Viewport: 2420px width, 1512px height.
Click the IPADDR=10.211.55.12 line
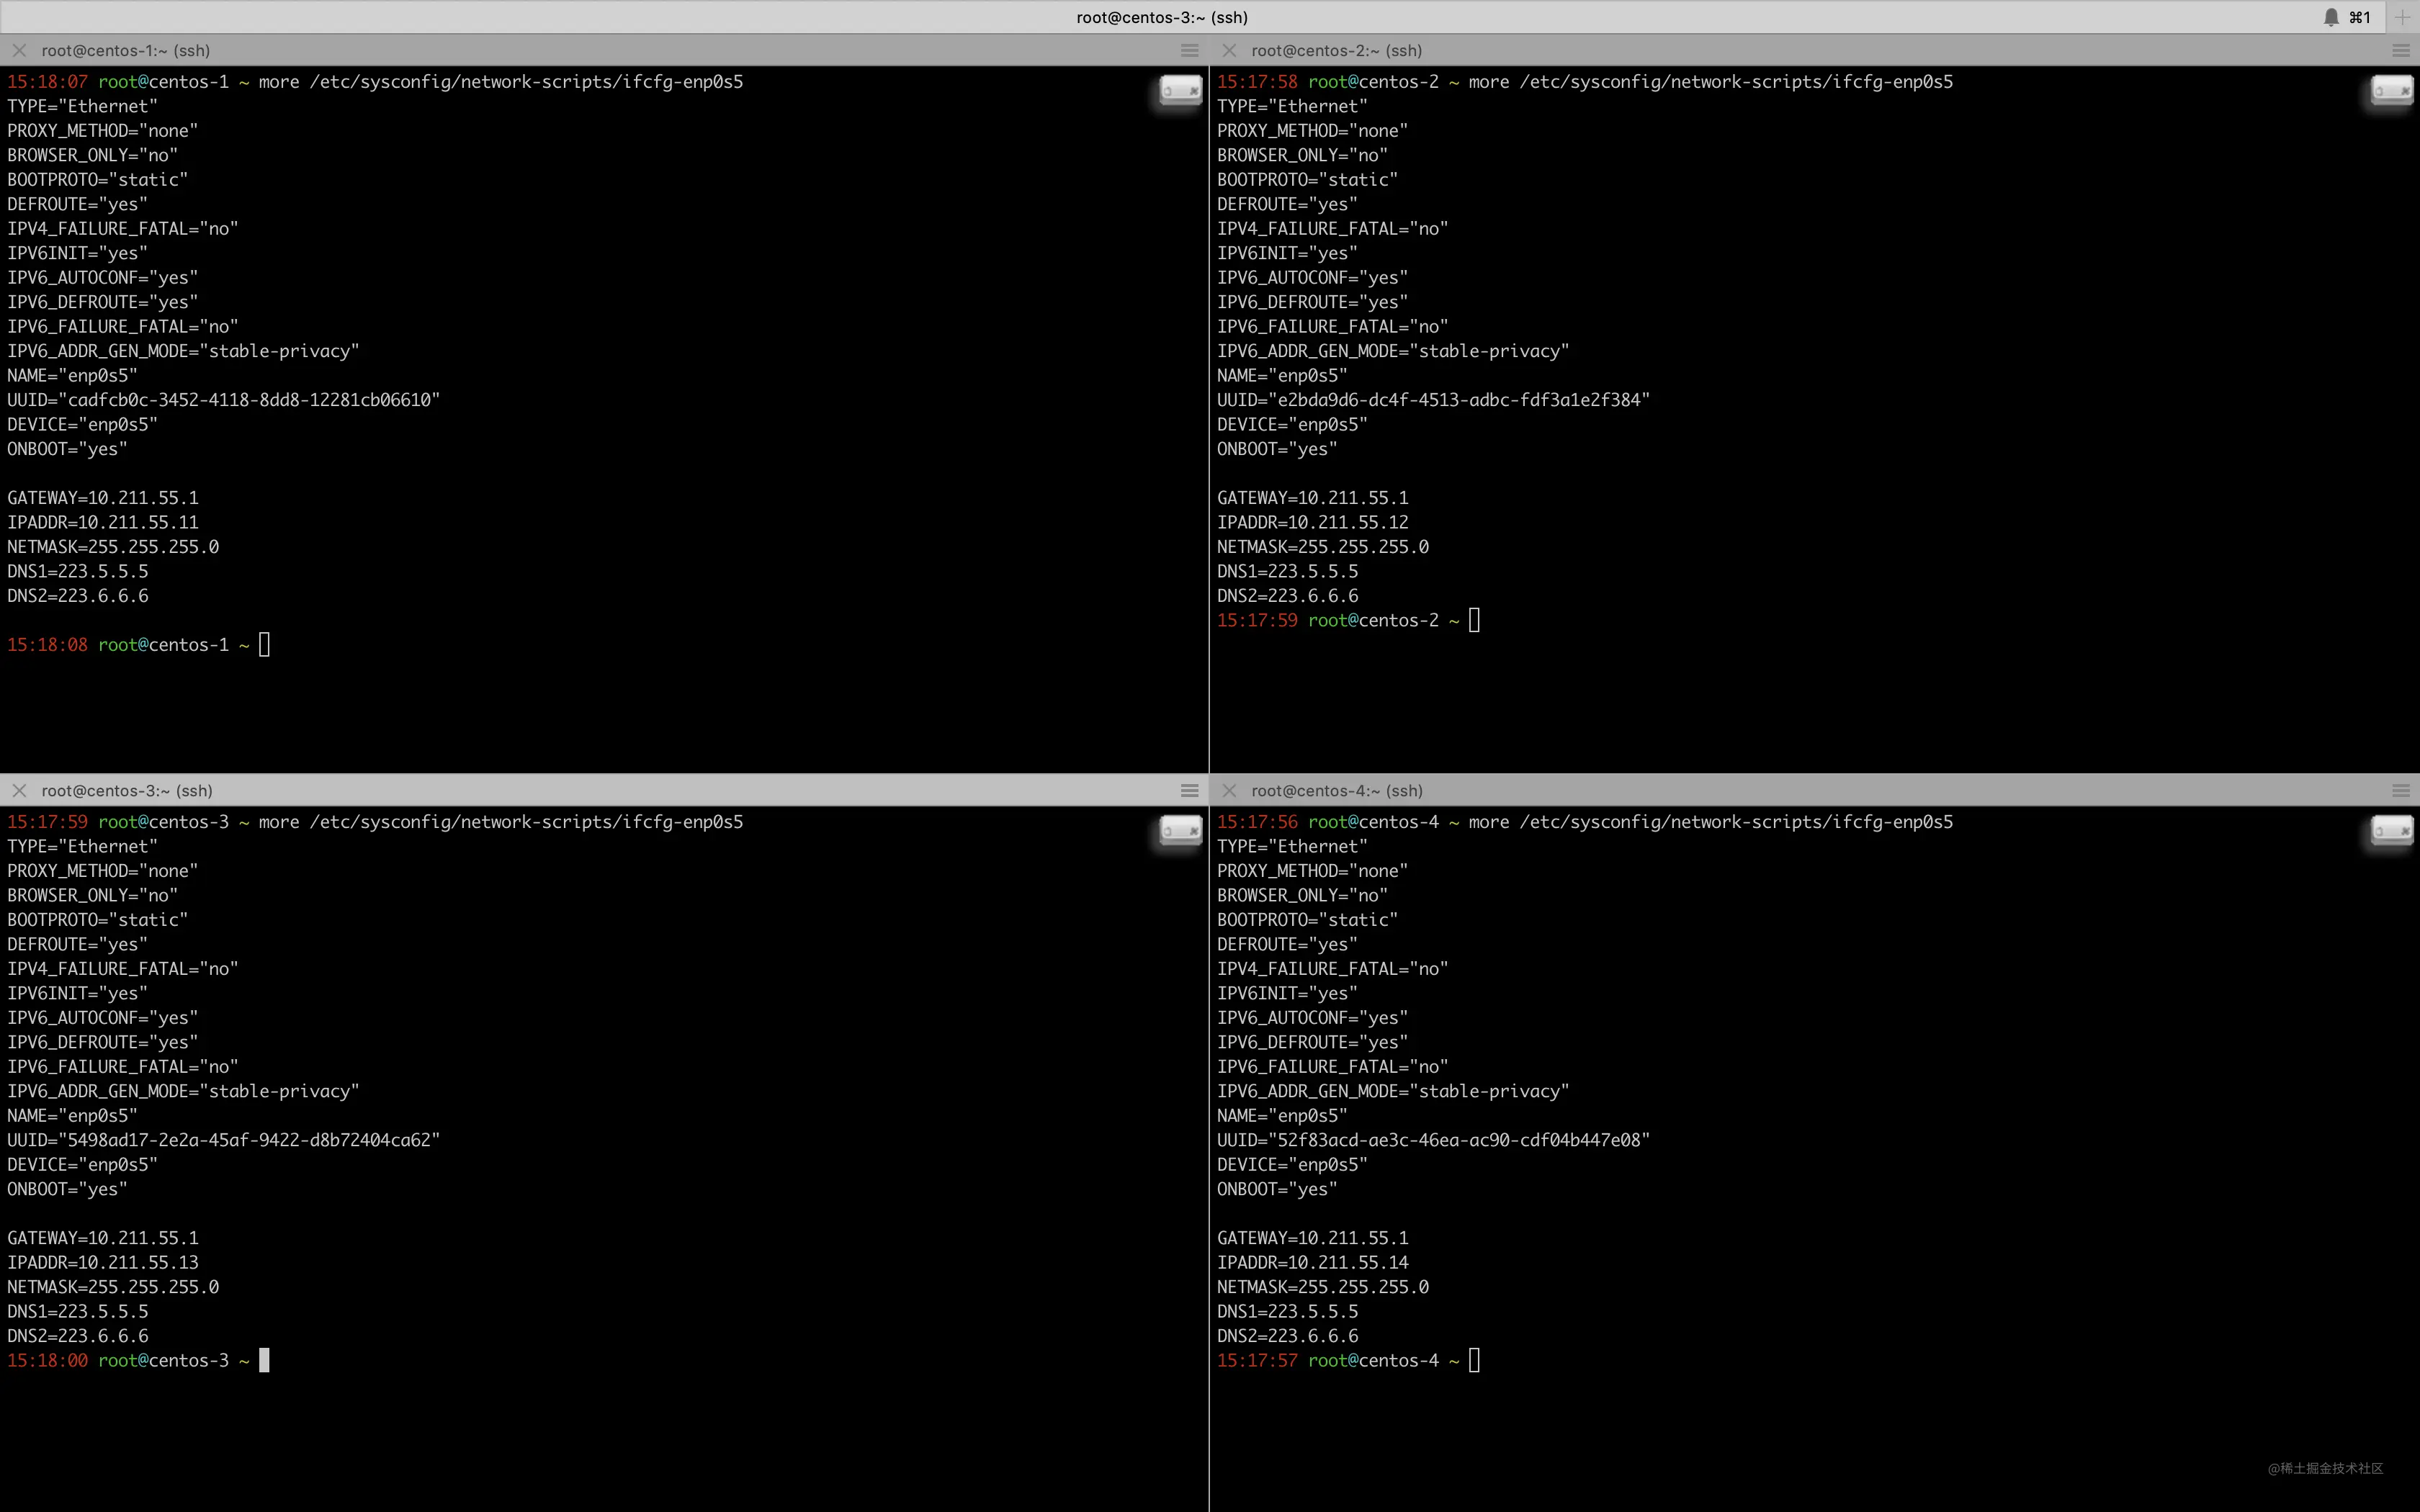1313,522
